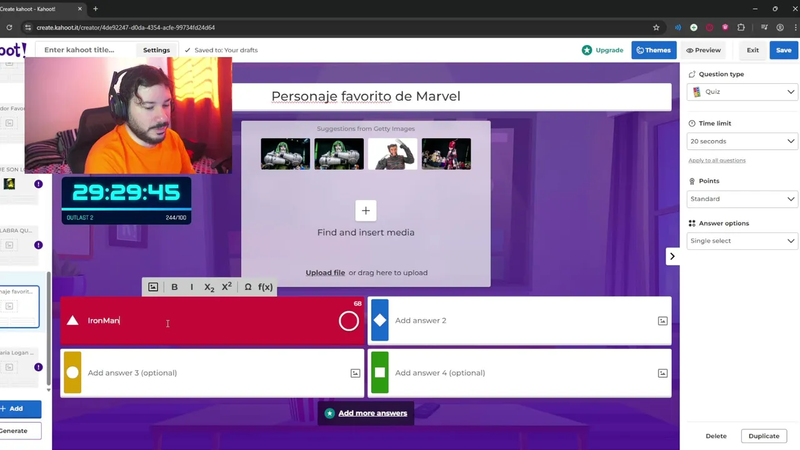Click the Find and insert media text
800x450 pixels.
366,232
